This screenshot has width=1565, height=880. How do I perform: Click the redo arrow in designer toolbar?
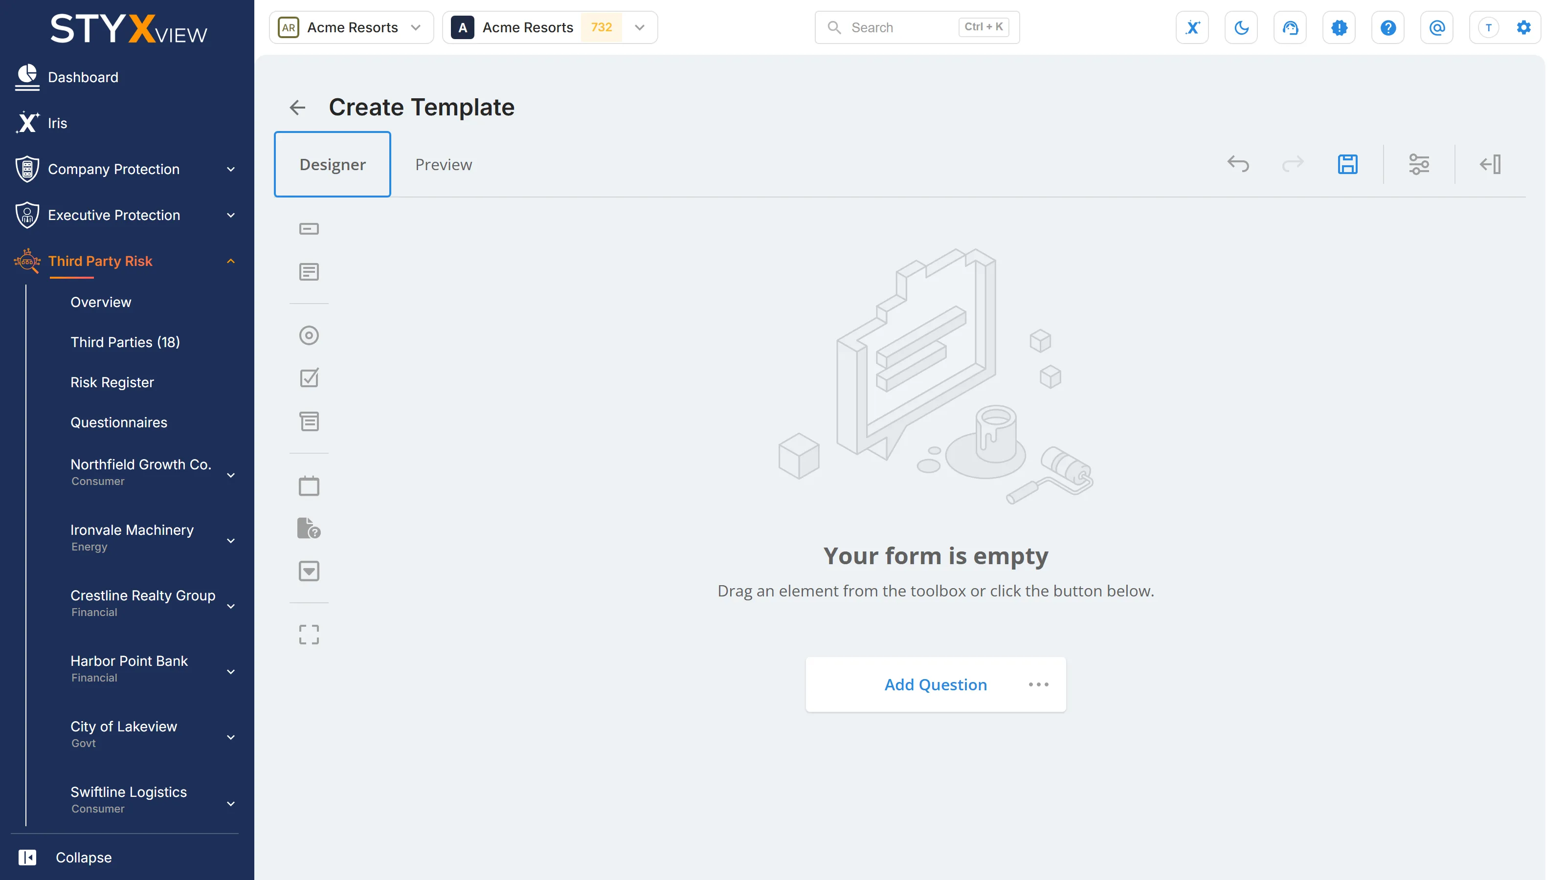pyautogui.click(x=1292, y=164)
